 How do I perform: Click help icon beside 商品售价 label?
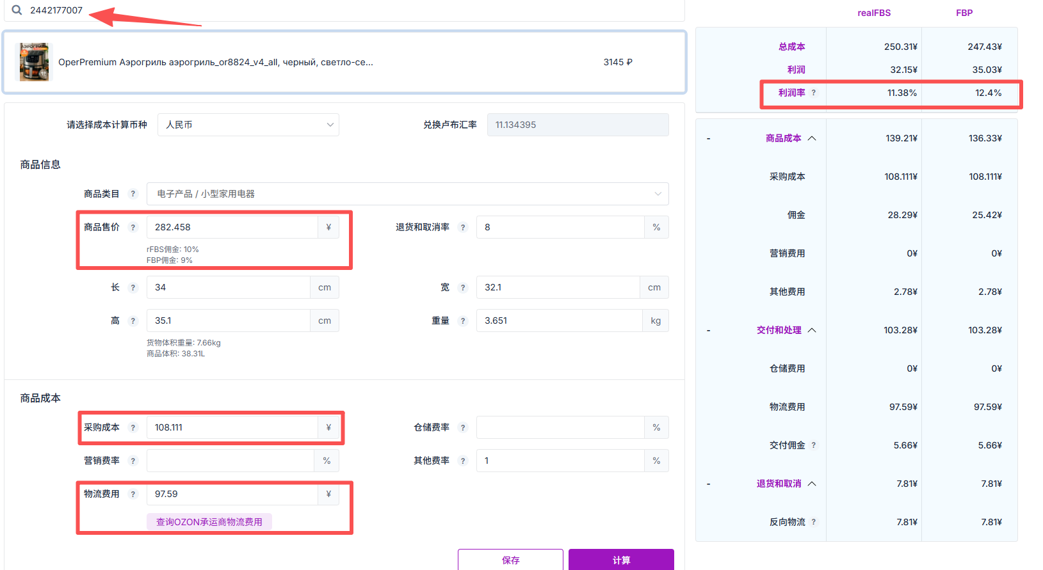tap(133, 227)
